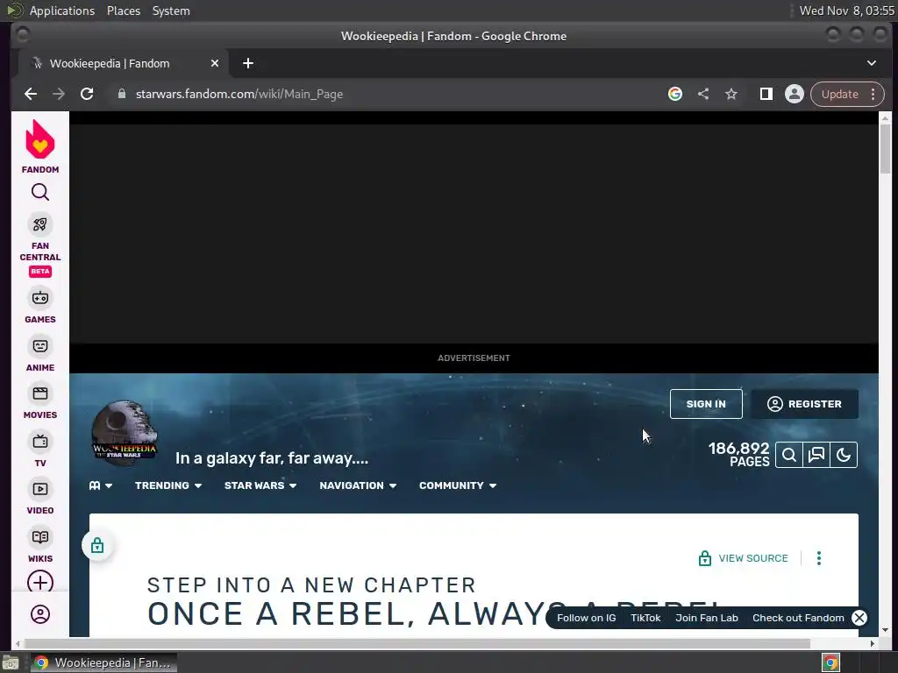The width and height of the screenshot is (898, 673).
Task: Close the Wookieepedia tab
Action: (215, 63)
